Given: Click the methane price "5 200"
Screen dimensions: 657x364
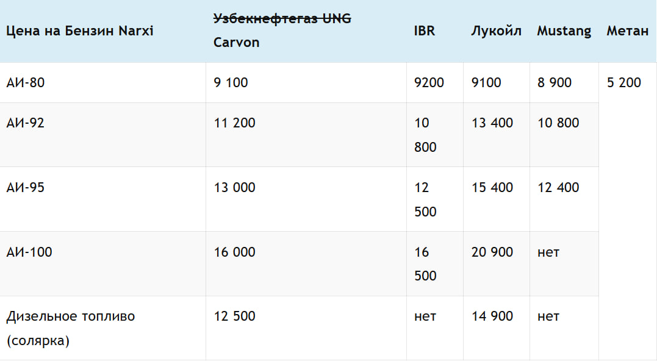Looking at the screenshot, I should [624, 82].
